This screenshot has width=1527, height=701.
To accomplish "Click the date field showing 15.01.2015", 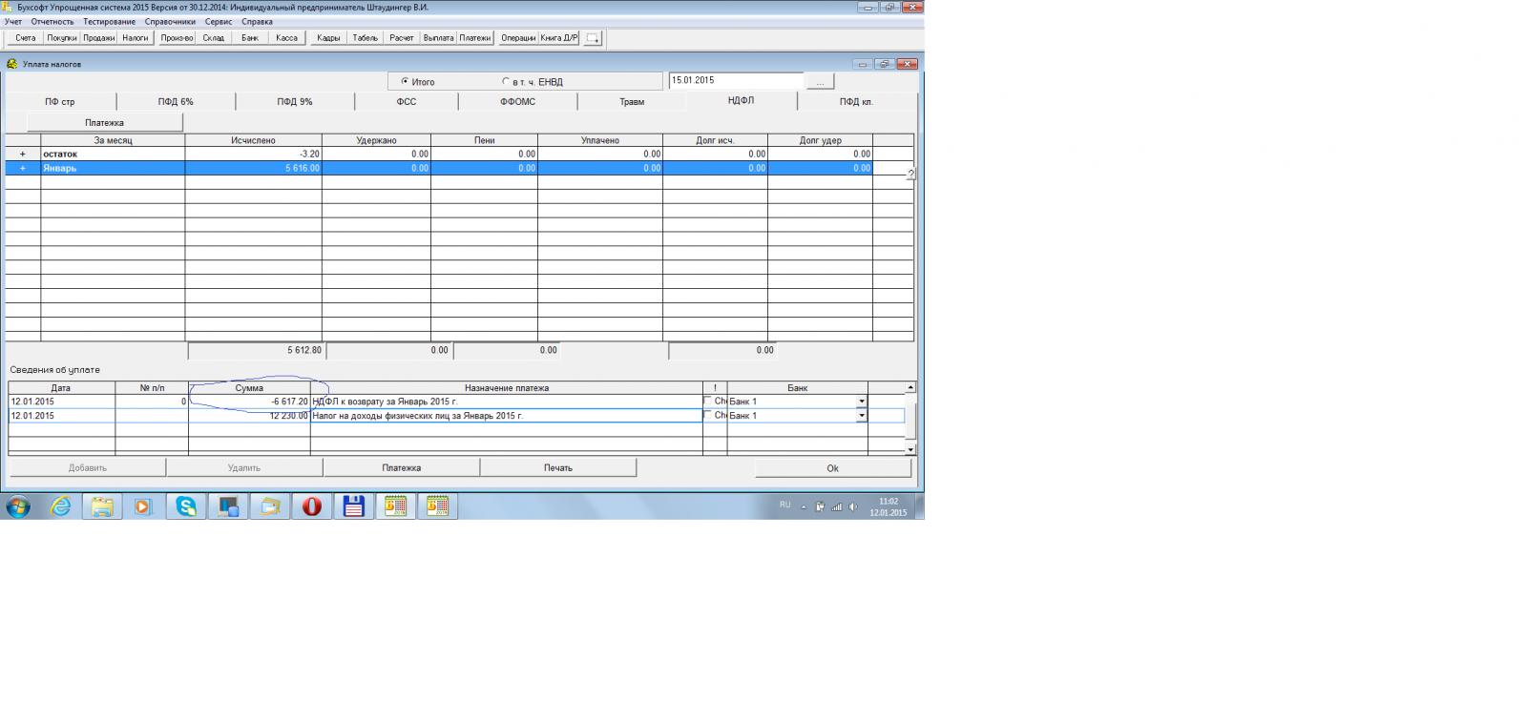I will coord(735,81).
